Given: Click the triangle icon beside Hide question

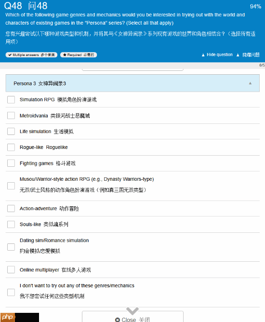Looking at the screenshot, I should pyautogui.click(x=203, y=55).
